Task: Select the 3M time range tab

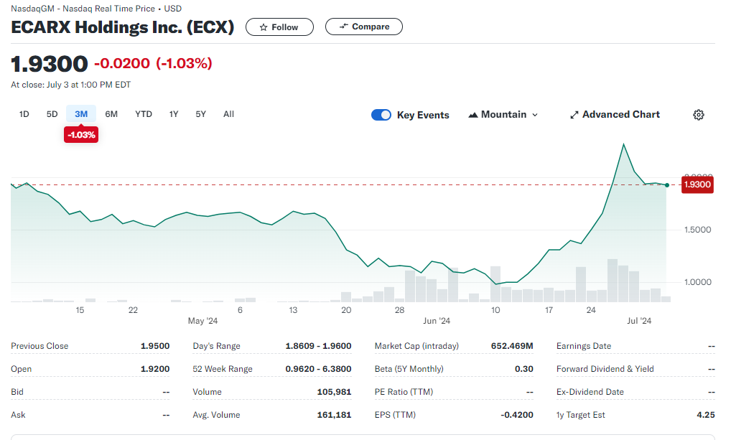Action: coord(81,114)
